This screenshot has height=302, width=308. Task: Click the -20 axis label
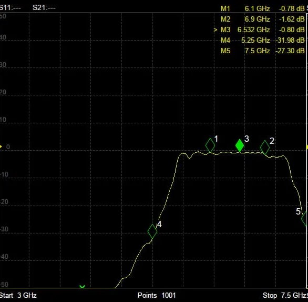tap(4, 202)
